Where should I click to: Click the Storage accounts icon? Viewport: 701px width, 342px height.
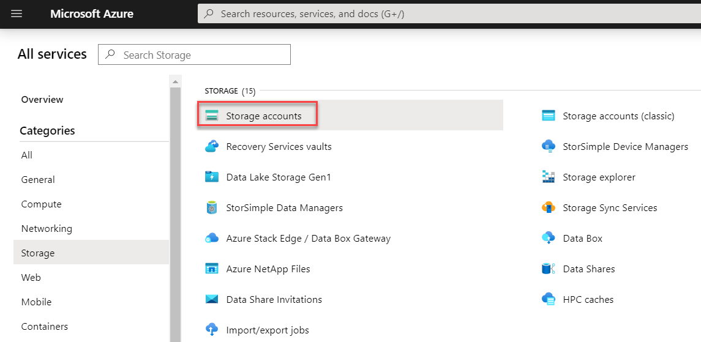[x=211, y=116]
